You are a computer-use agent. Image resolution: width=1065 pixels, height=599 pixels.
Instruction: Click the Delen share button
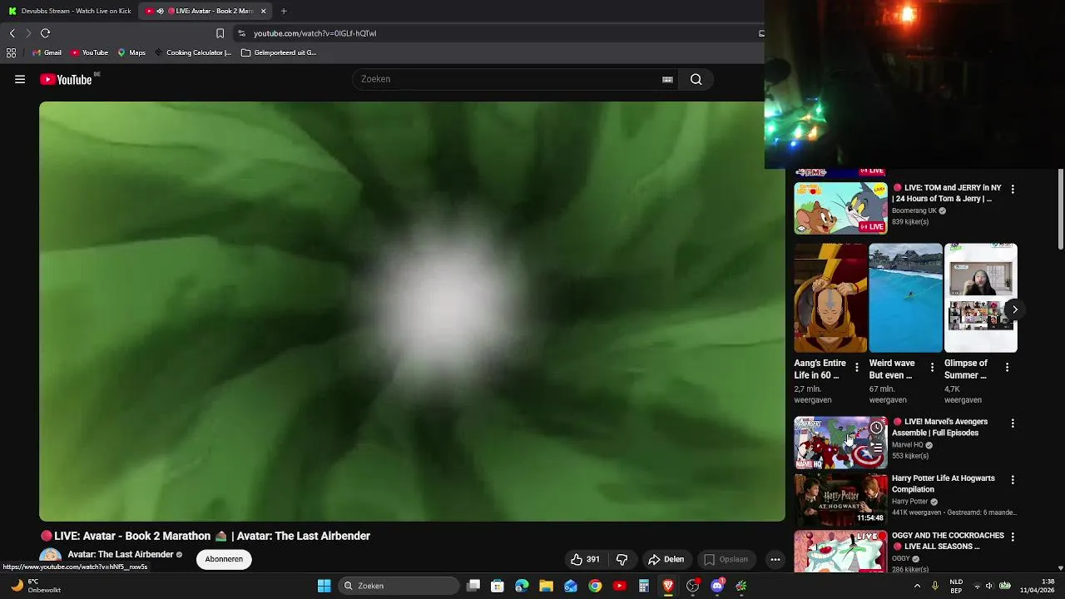(x=666, y=559)
